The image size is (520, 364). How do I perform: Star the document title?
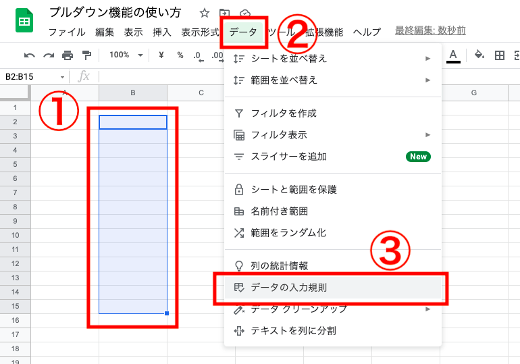pos(204,13)
